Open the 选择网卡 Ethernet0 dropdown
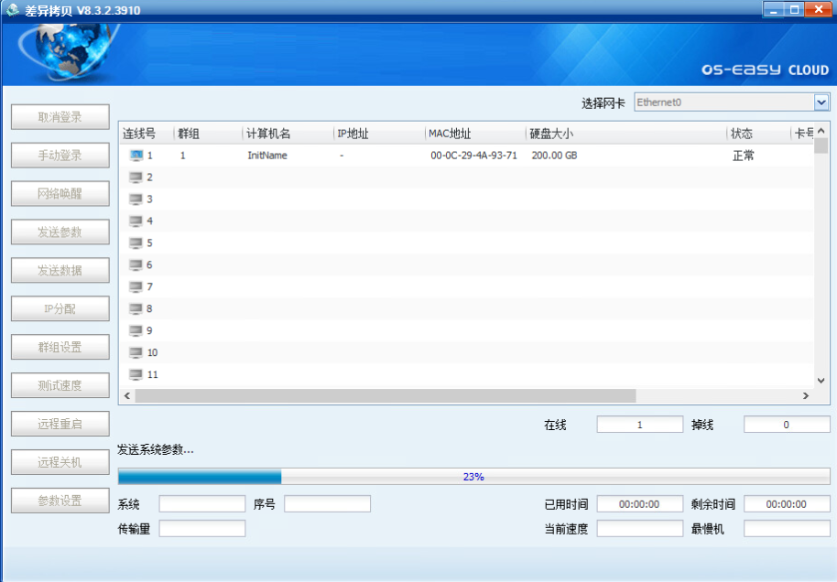The width and height of the screenshot is (837, 582). (821, 102)
